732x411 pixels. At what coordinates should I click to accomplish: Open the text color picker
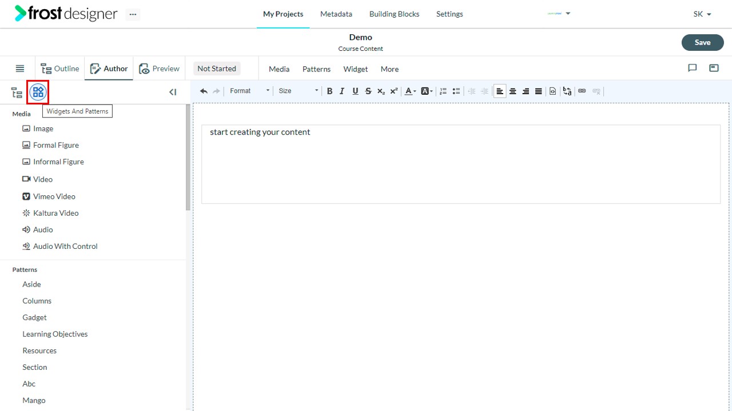tap(410, 91)
